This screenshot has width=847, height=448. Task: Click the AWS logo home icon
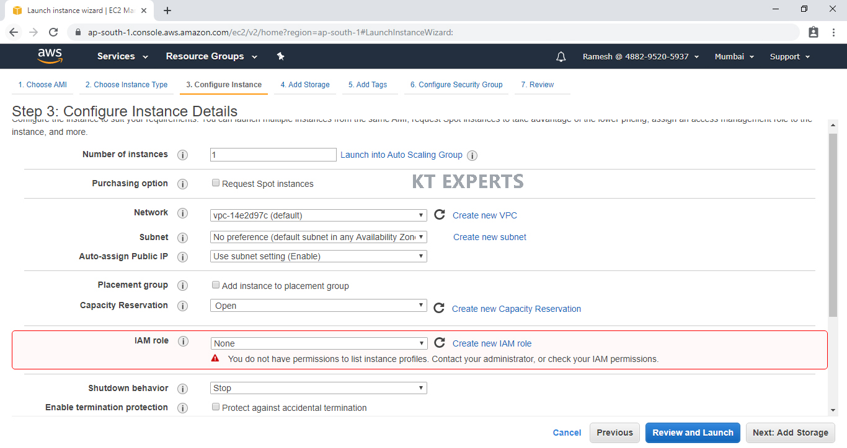click(50, 56)
